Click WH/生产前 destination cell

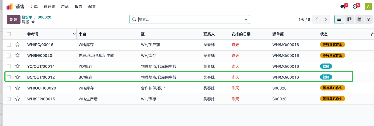[150, 45]
